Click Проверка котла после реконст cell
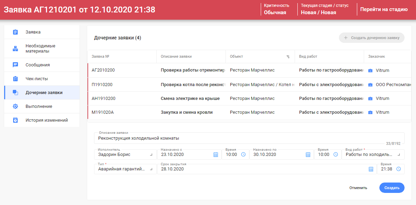 (x=191, y=85)
